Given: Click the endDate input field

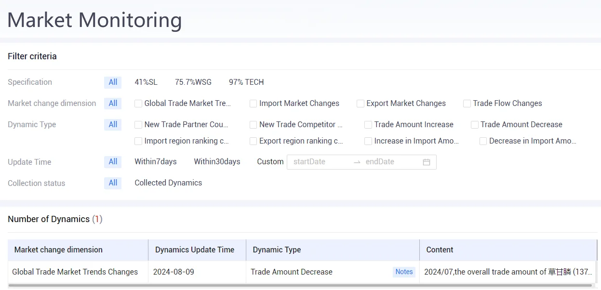Looking at the screenshot, I should pyautogui.click(x=391, y=162).
